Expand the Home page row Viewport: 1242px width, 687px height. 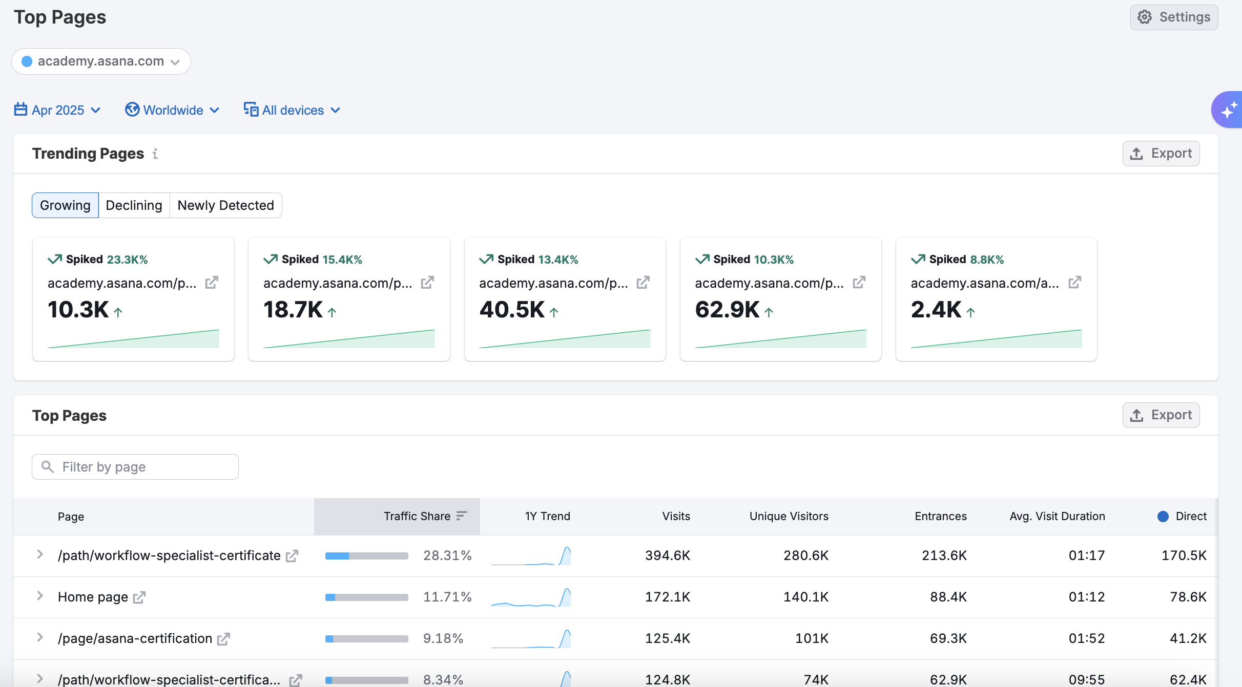(x=40, y=596)
